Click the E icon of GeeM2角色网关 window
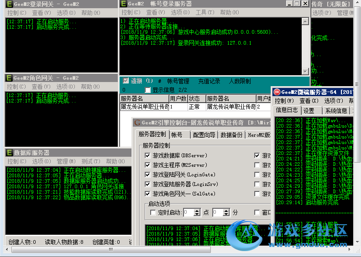 click(9, 78)
